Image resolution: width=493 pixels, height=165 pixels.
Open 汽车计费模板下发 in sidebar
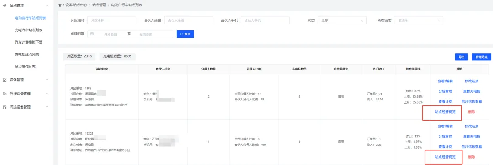pos(28,42)
